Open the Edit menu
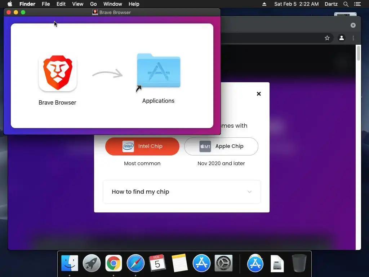Image resolution: width=369 pixels, height=277 pixels. [61, 4]
